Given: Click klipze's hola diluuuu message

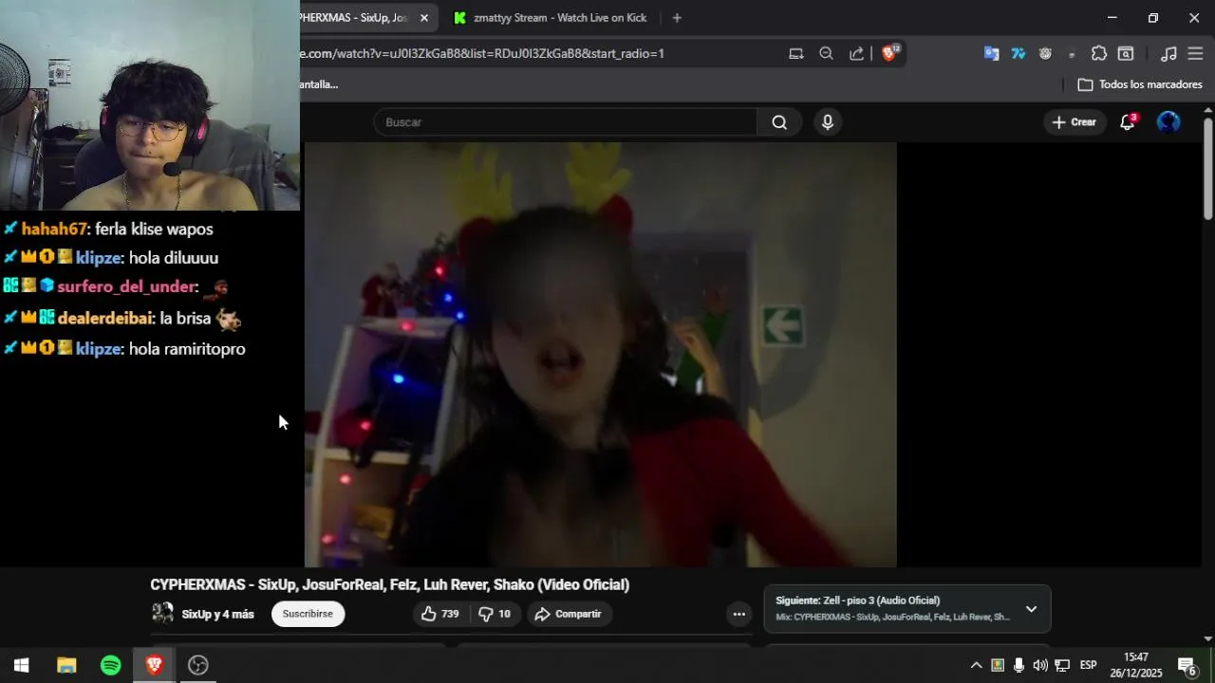Looking at the screenshot, I should tap(174, 258).
